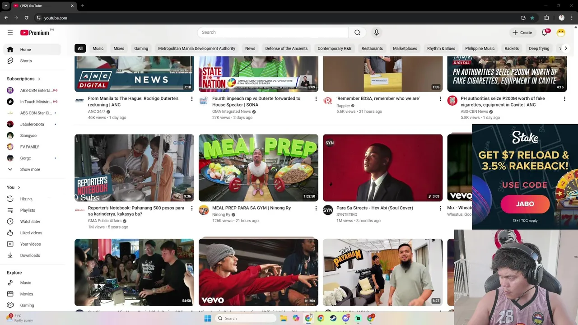This screenshot has height=325, width=578.
Task: Select the Gaming filter chip
Action: pos(141,48)
